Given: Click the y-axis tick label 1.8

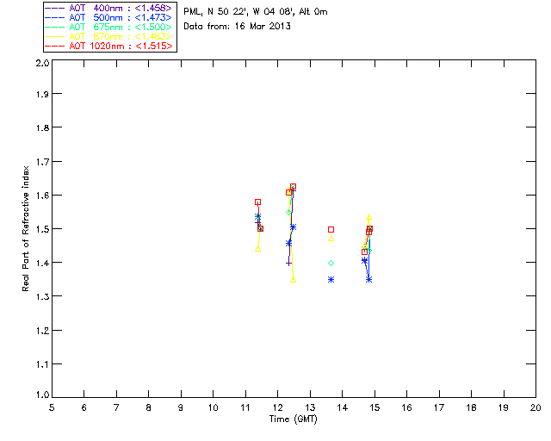Looking at the screenshot, I should pos(42,127).
